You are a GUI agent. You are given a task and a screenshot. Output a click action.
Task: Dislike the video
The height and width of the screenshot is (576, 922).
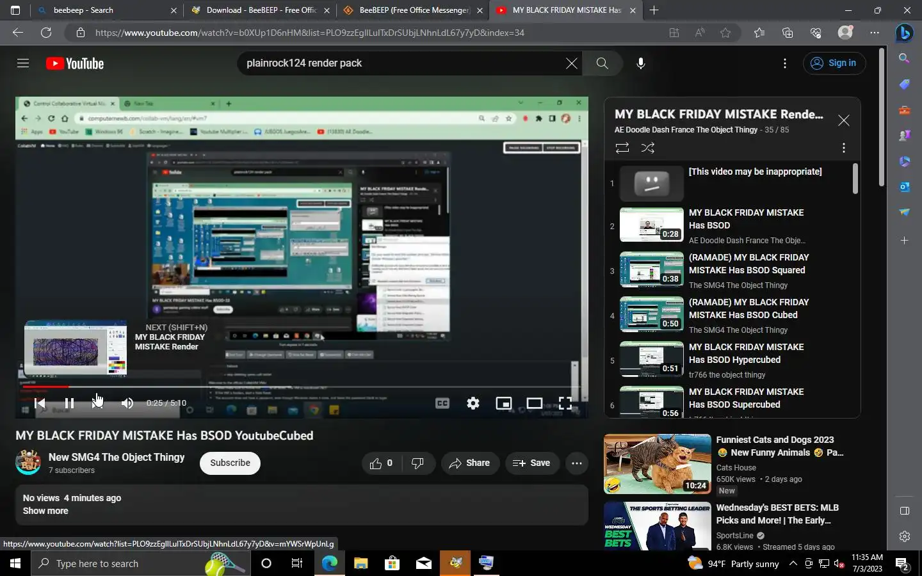click(418, 463)
